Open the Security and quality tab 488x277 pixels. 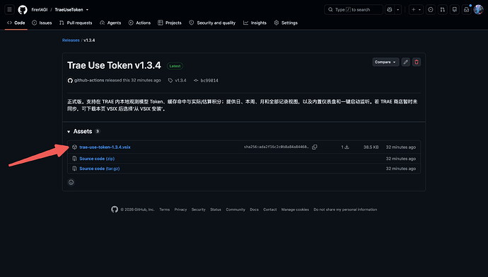click(212, 23)
